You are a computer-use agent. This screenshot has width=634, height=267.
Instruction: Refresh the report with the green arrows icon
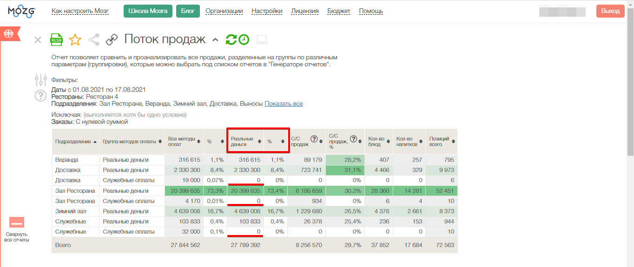(x=231, y=40)
